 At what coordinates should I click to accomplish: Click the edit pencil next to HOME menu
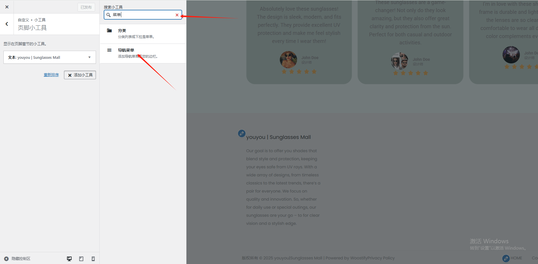tap(506, 258)
